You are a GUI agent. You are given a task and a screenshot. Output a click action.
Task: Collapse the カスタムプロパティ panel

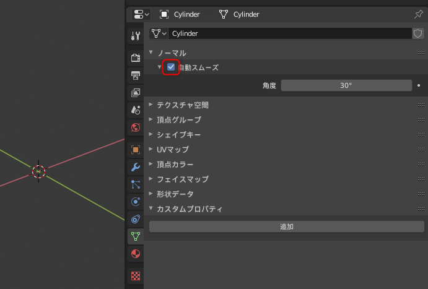151,208
